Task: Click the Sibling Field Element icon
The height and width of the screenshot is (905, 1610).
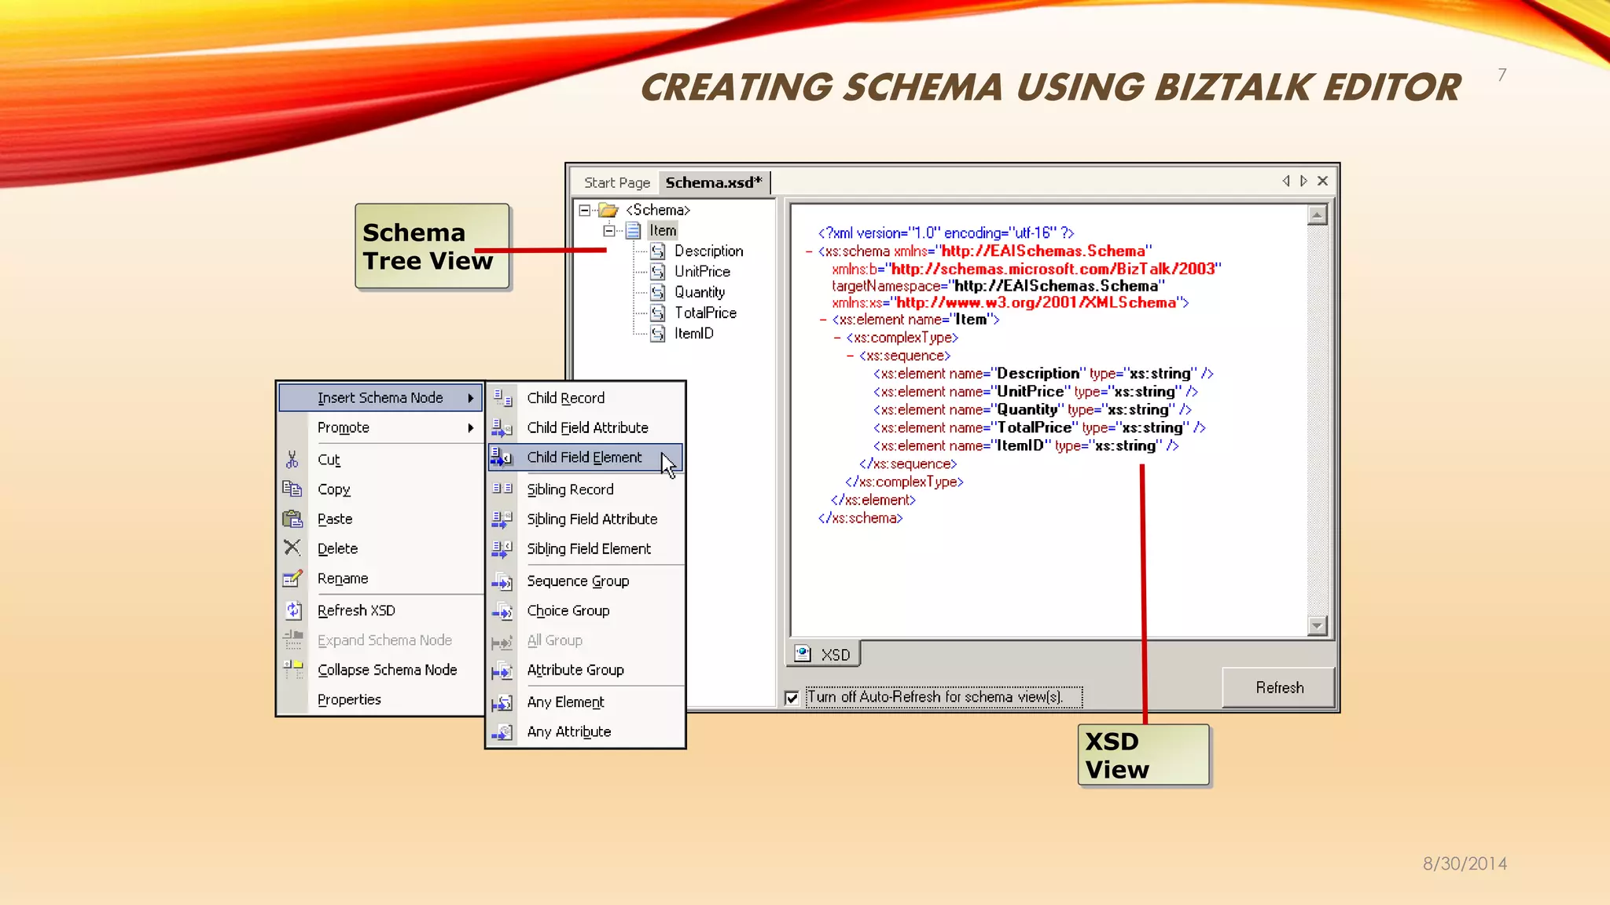Action: (502, 548)
